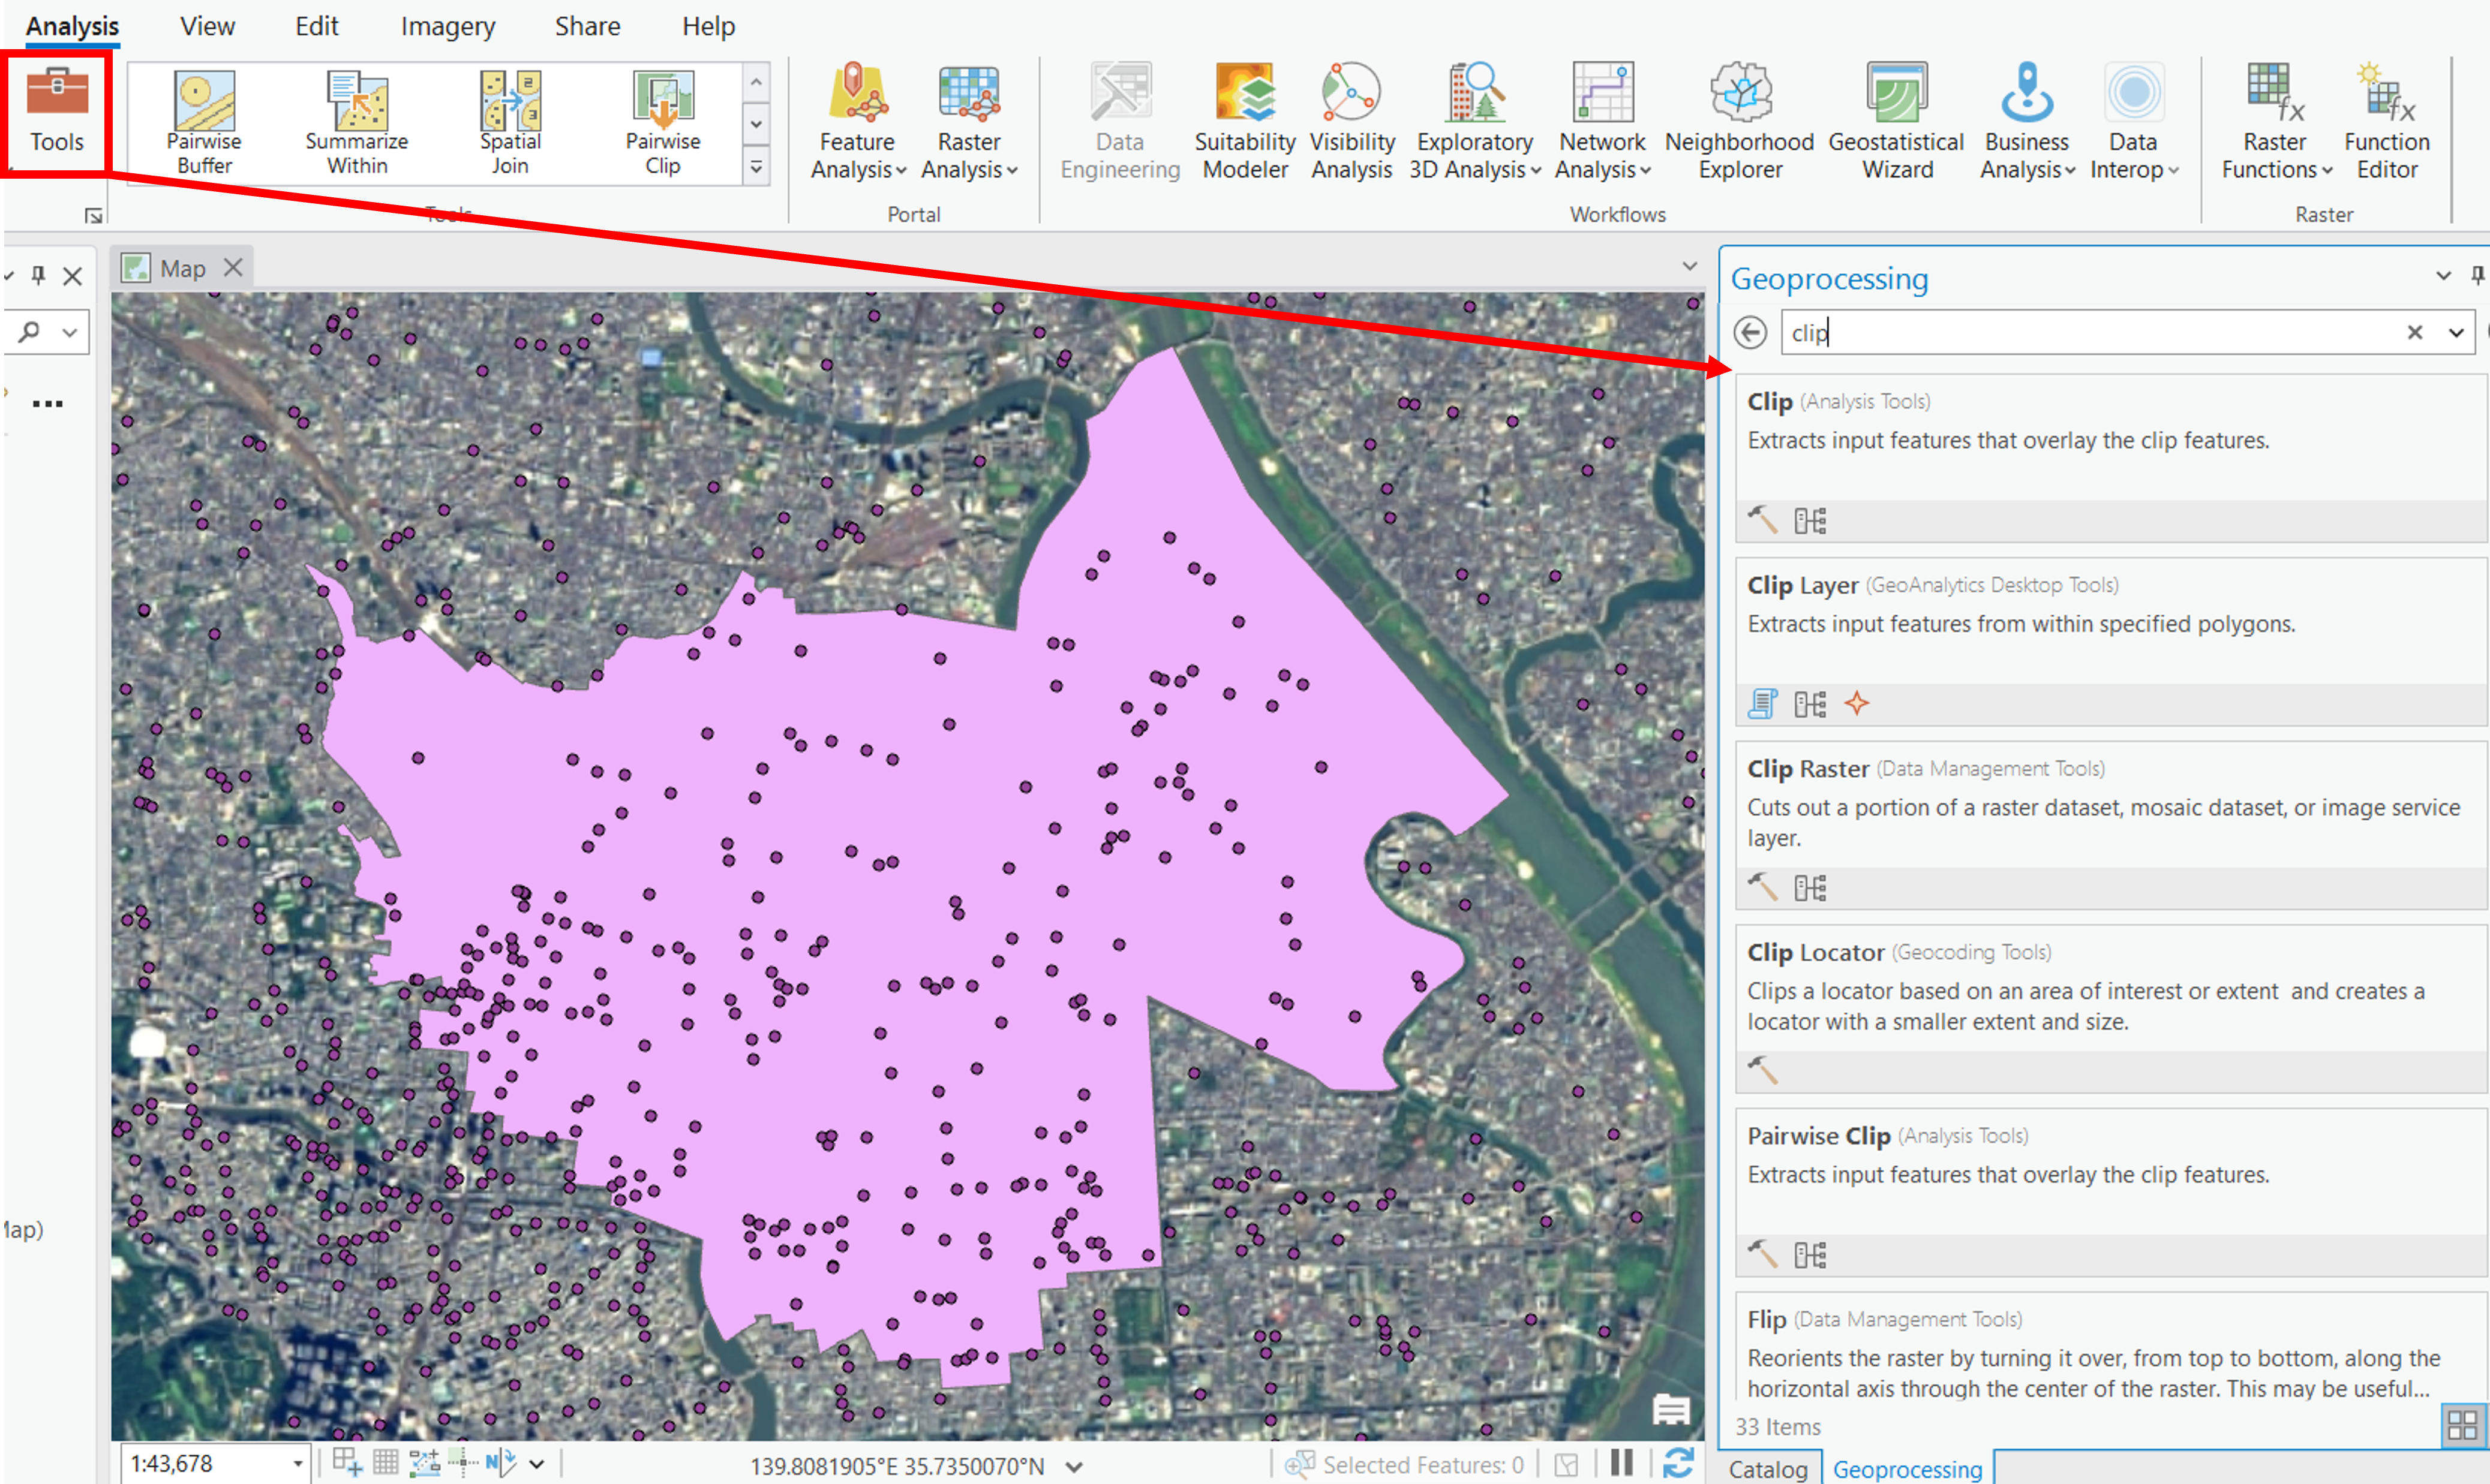The width and height of the screenshot is (2490, 1484).
Task: Clear the clip search text
Action: coord(2414,332)
